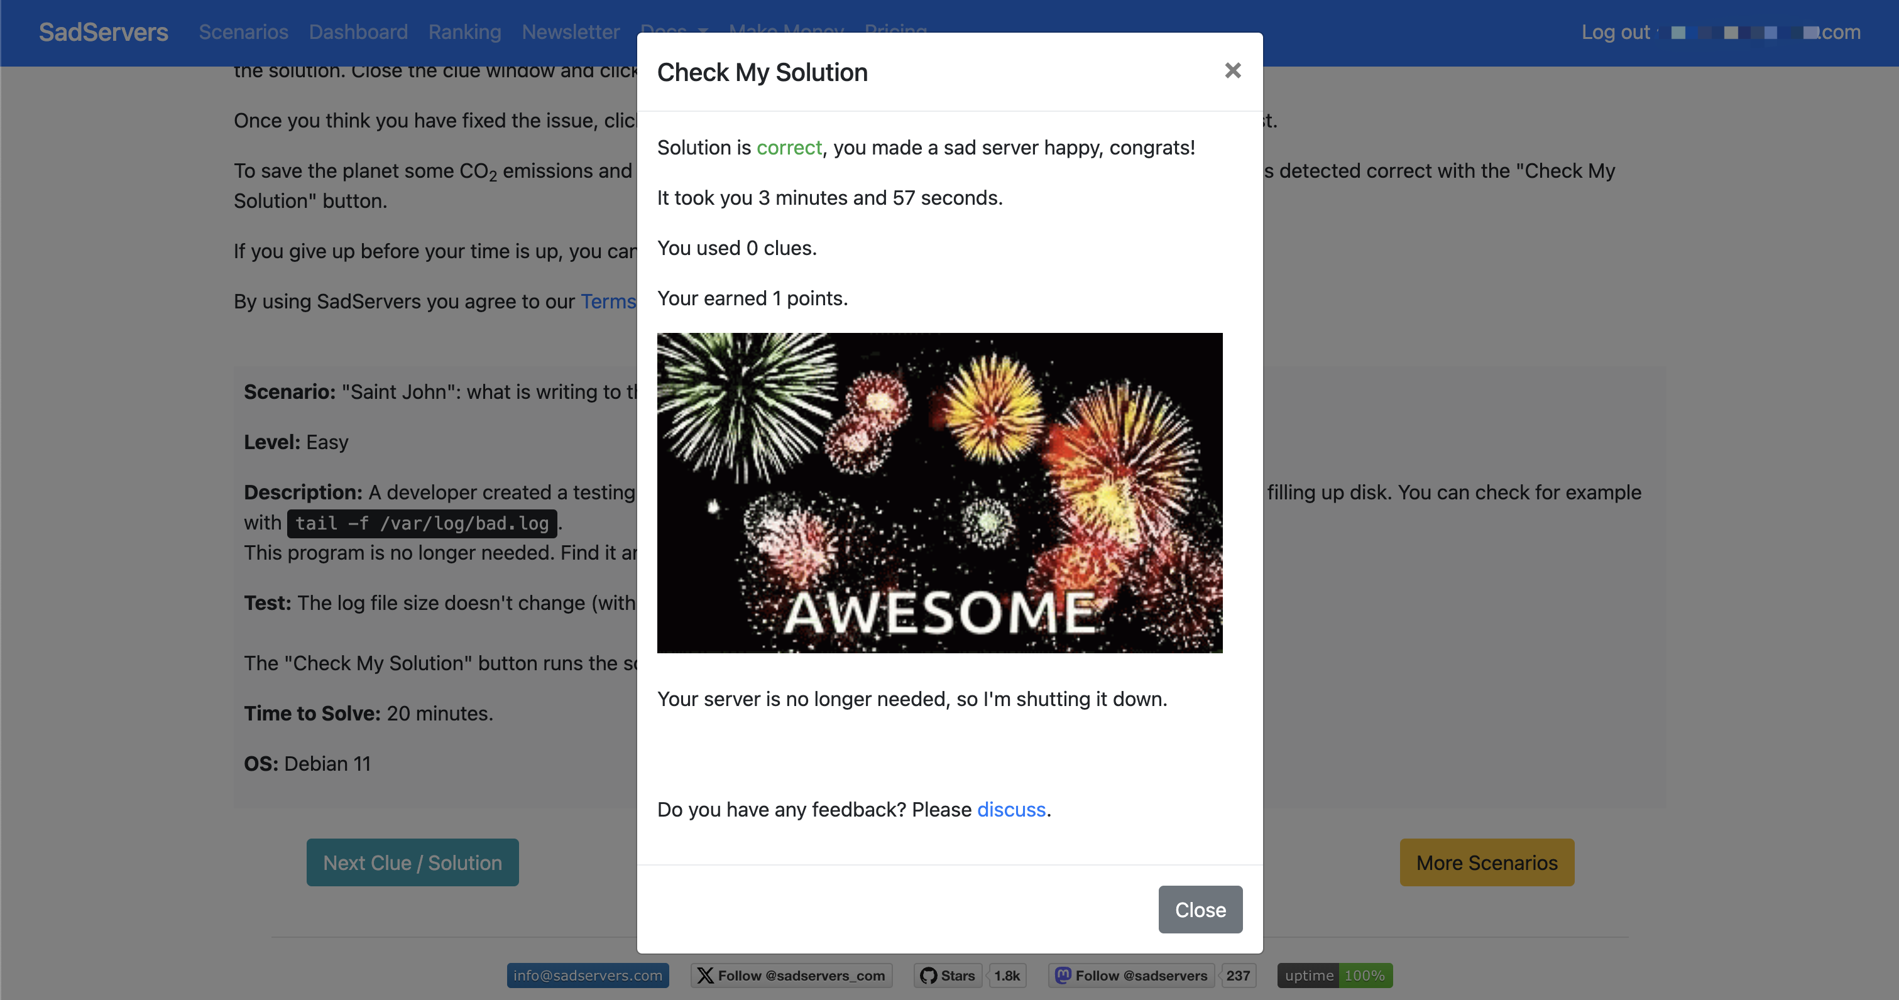Click the Mastodon Follow @sadservers badge
The width and height of the screenshot is (1899, 1000).
click(1132, 975)
